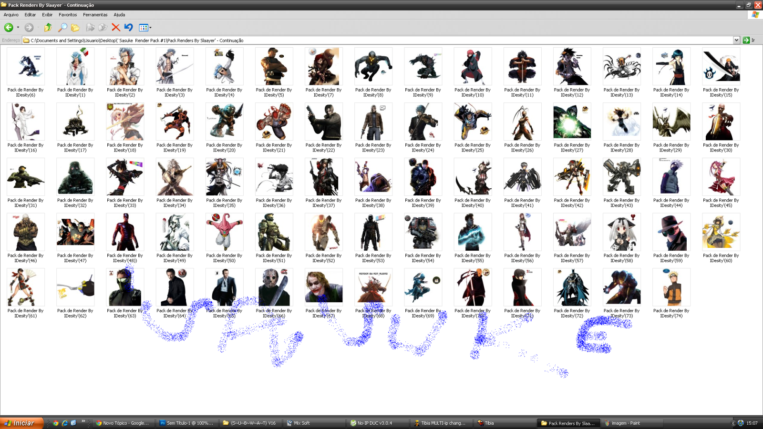The height and width of the screenshot is (429, 763).
Task: Select thumbnail Pack de Render By IDesity'(10)
Action: (x=473, y=66)
